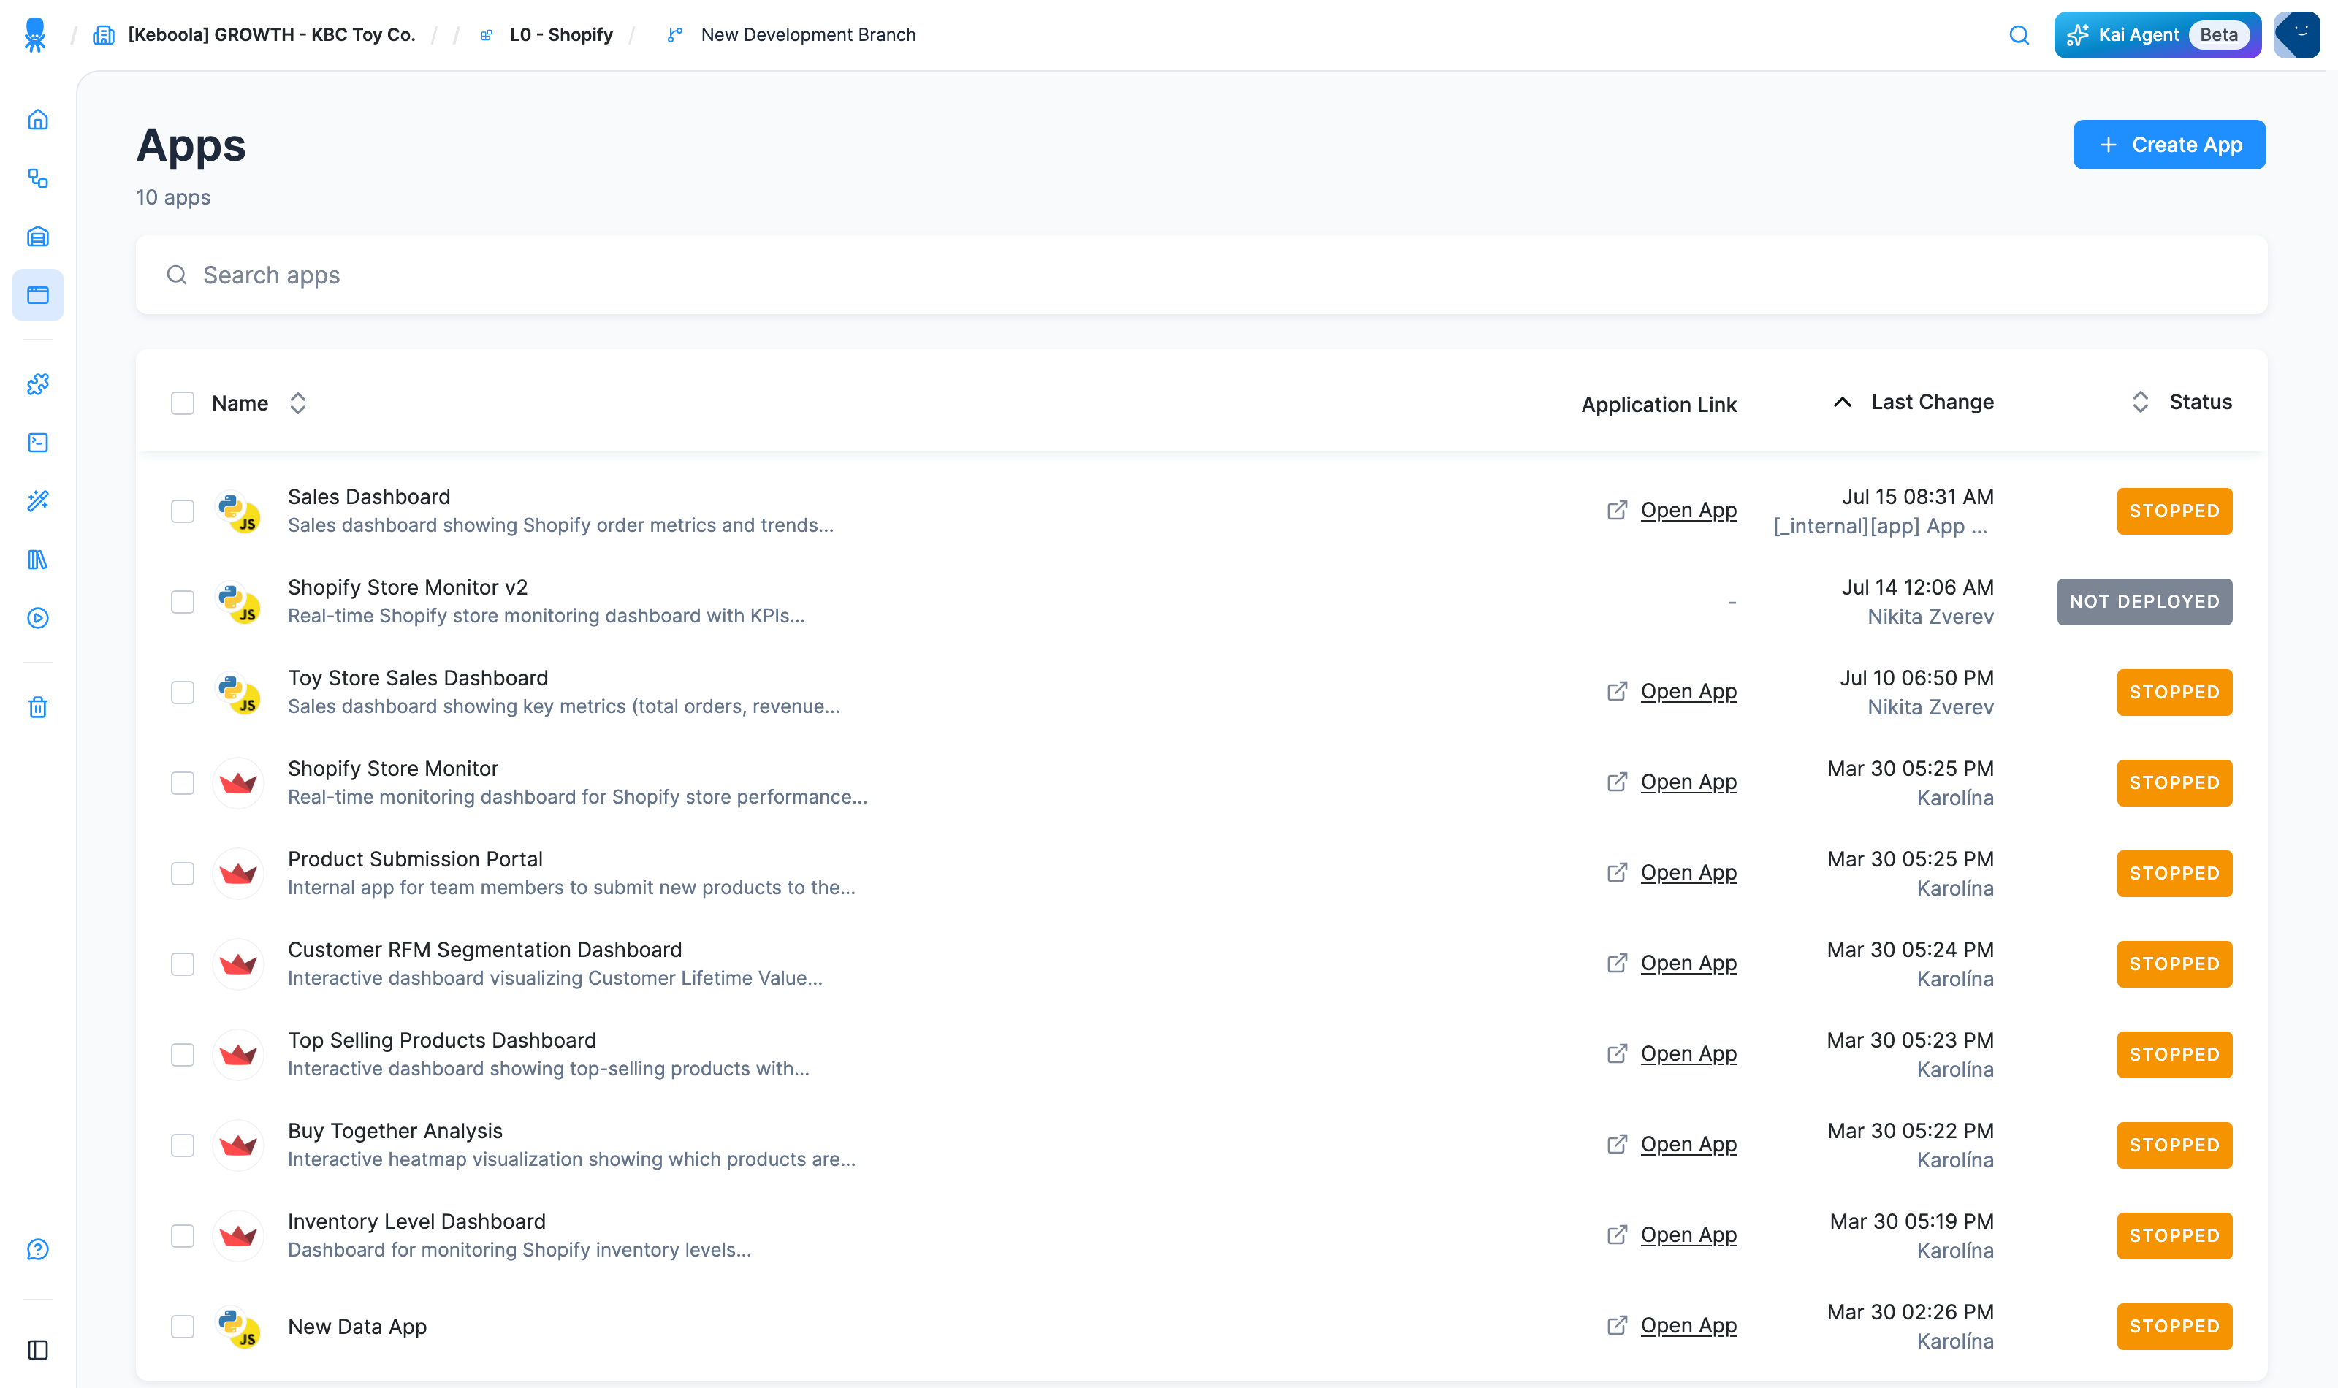Open the Jobs play-circle sidebar icon
Screen dimensions: 2338x1388
(37, 618)
